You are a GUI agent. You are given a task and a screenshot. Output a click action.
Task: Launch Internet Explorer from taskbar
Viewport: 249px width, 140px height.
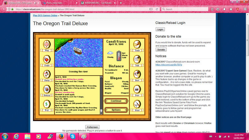click(16, 137)
